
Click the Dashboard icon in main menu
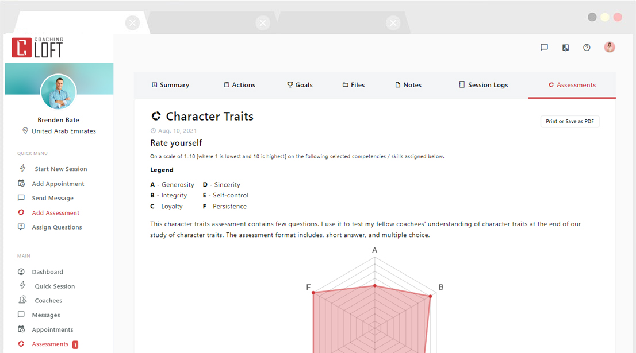[x=21, y=272]
